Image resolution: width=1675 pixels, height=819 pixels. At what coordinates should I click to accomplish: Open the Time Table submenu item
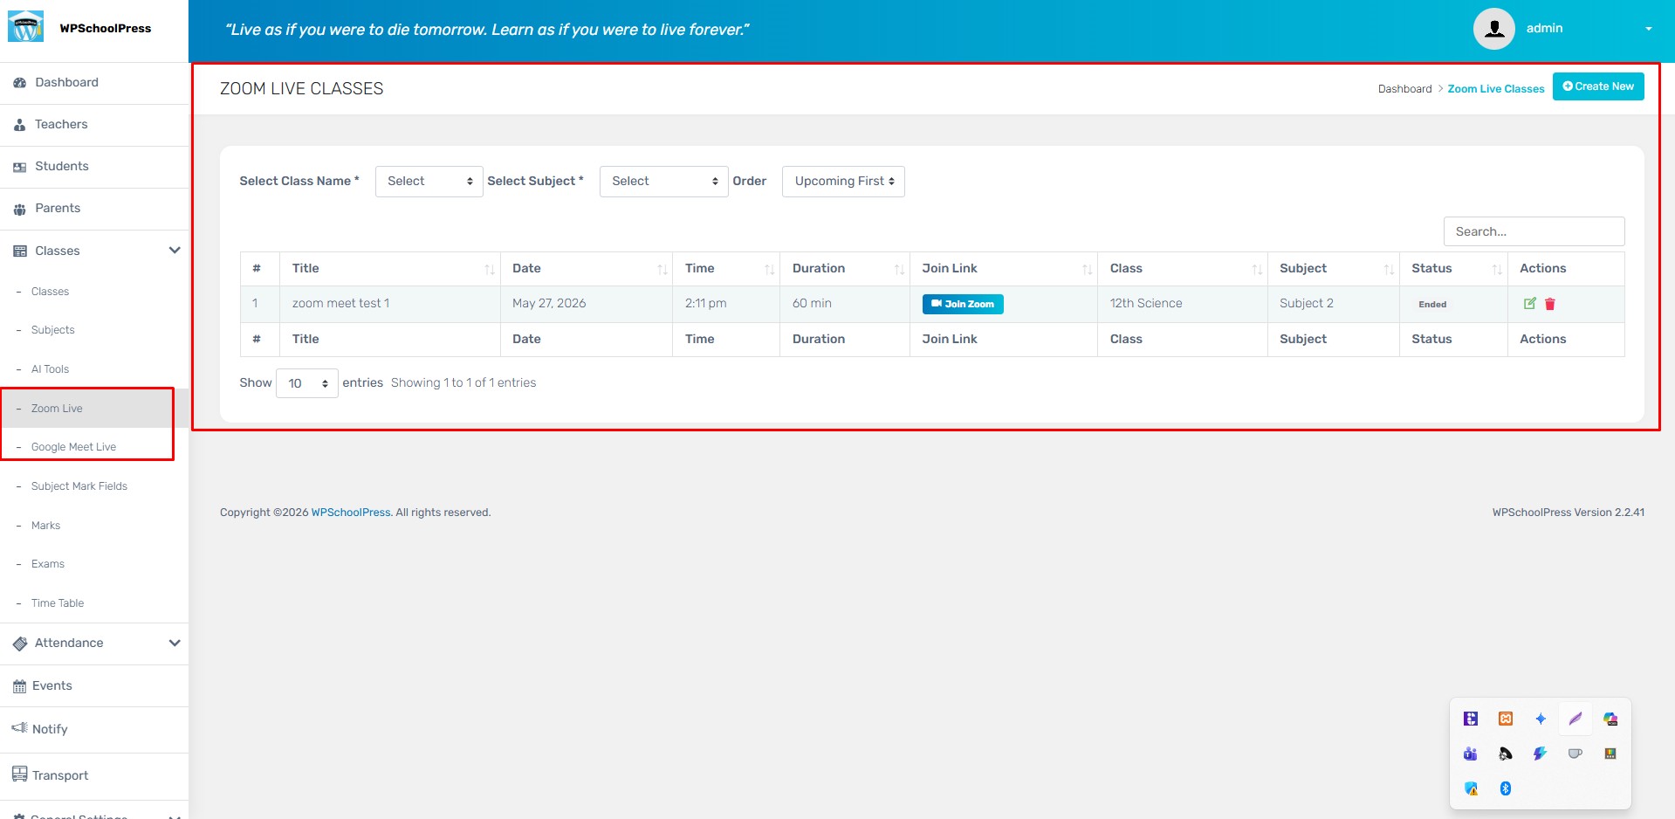(x=58, y=603)
